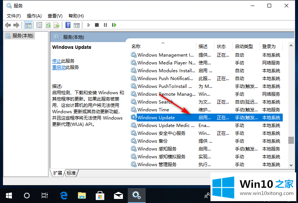Click gear icon of Windows 管理服务 row
This screenshot has height=203, width=298.
pos(134,164)
